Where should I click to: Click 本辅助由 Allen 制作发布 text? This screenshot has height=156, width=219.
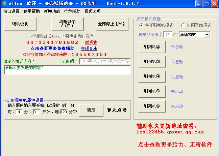[62, 36]
